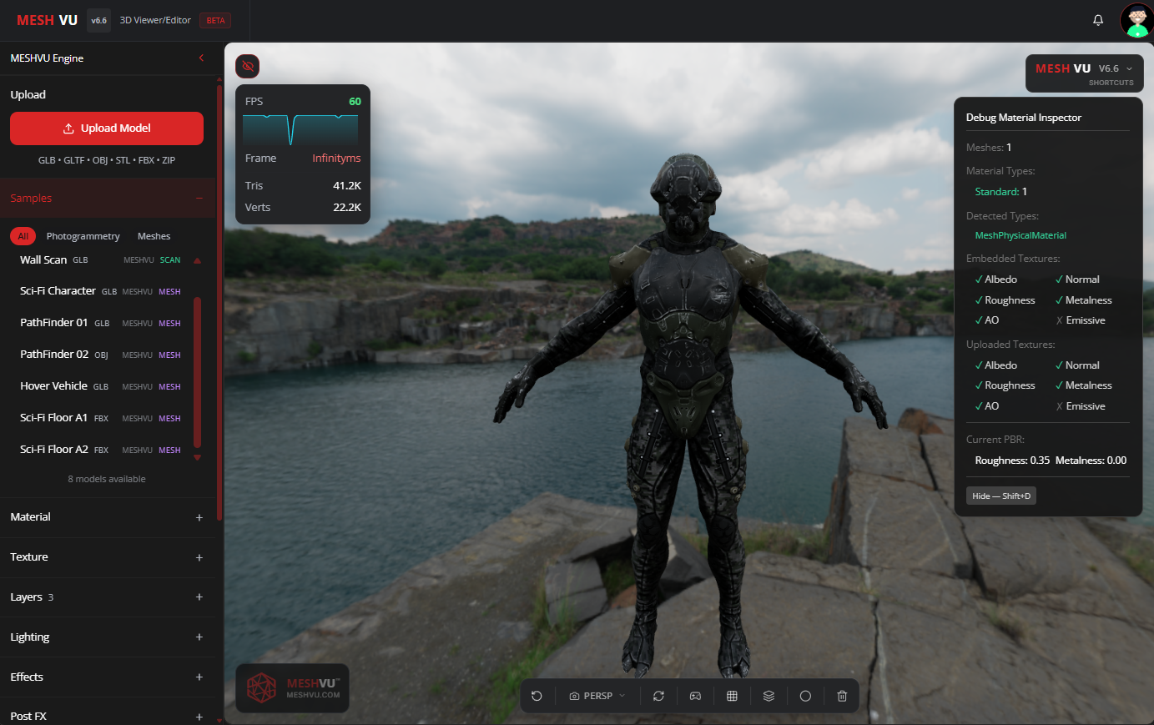Open the layers stack icon in the toolbar

coord(768,695)
